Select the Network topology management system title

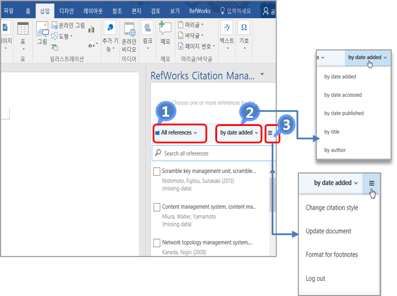207,243
